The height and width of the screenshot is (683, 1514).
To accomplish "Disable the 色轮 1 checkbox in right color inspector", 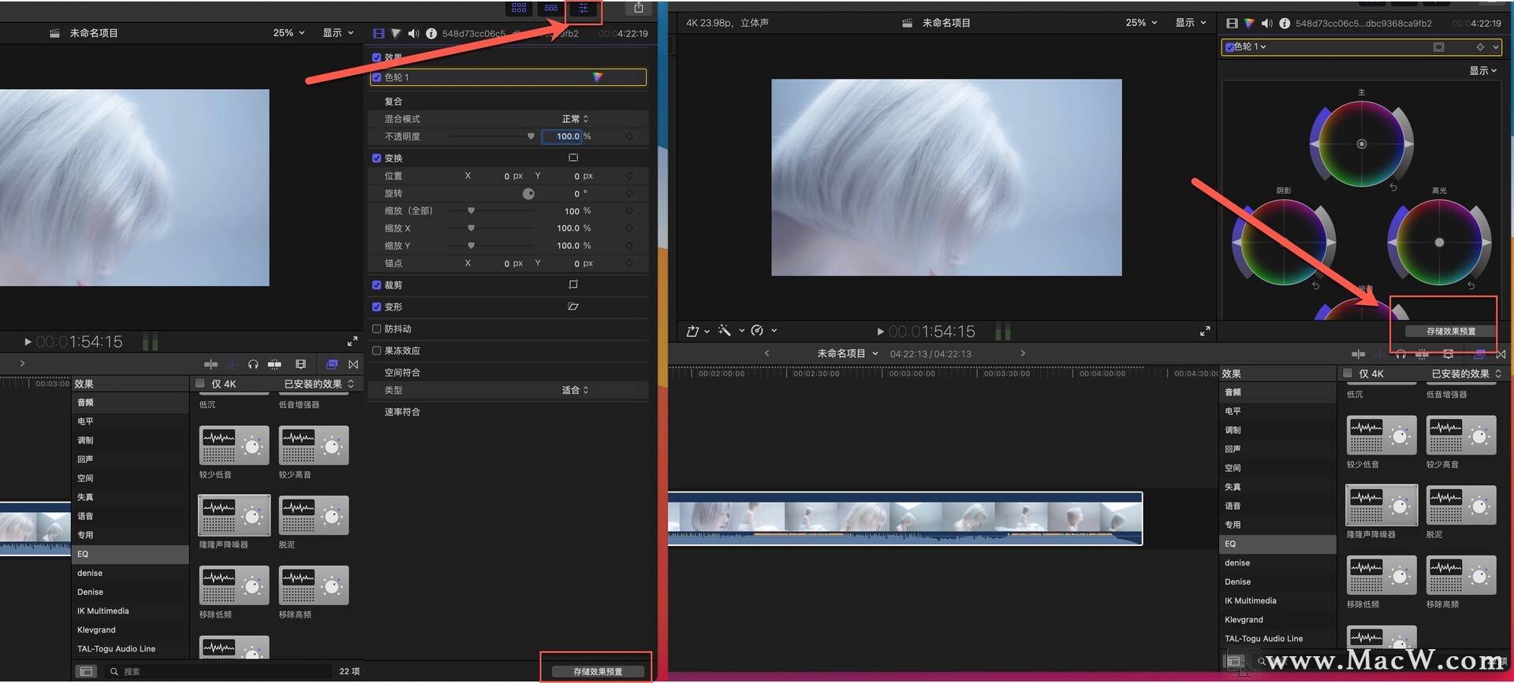I will 1229,47.
